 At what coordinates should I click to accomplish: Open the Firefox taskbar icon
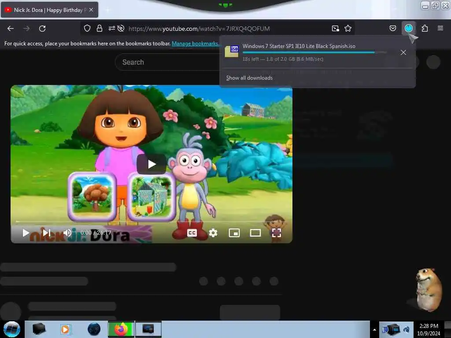tap(121, 329)
